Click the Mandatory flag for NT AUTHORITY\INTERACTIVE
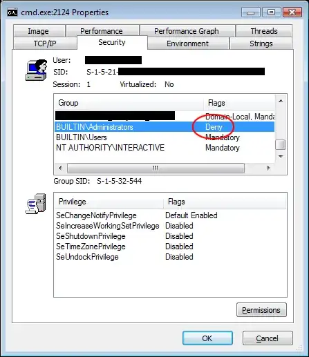 tap(223, 148)
